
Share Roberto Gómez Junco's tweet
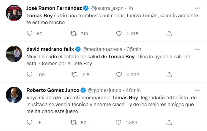(x=169, y=122)
